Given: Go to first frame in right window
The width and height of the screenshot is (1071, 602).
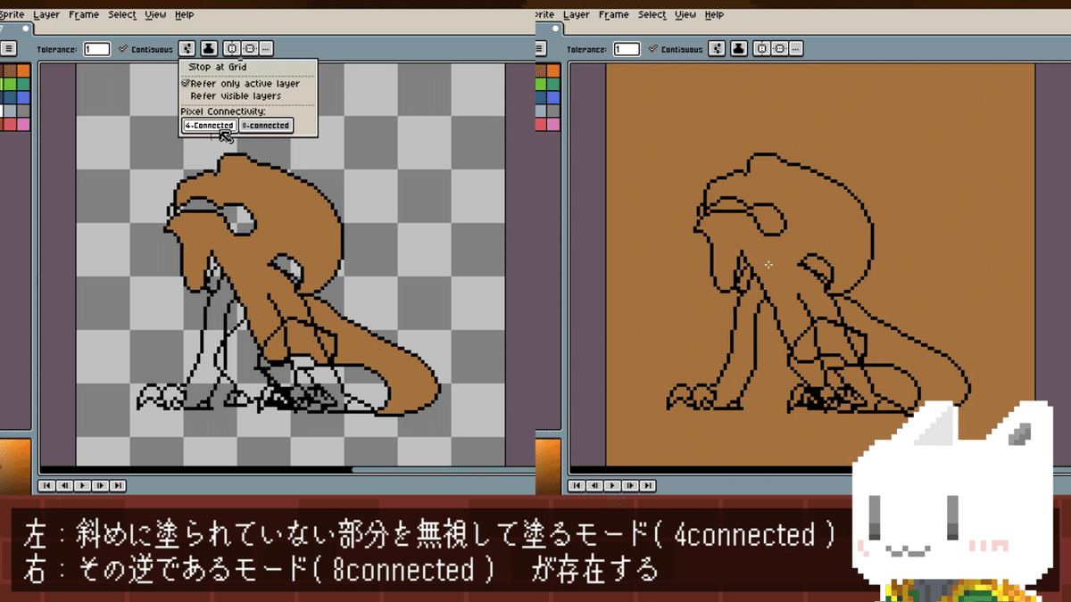Looking at the screenshot, I should pos(577,486).
